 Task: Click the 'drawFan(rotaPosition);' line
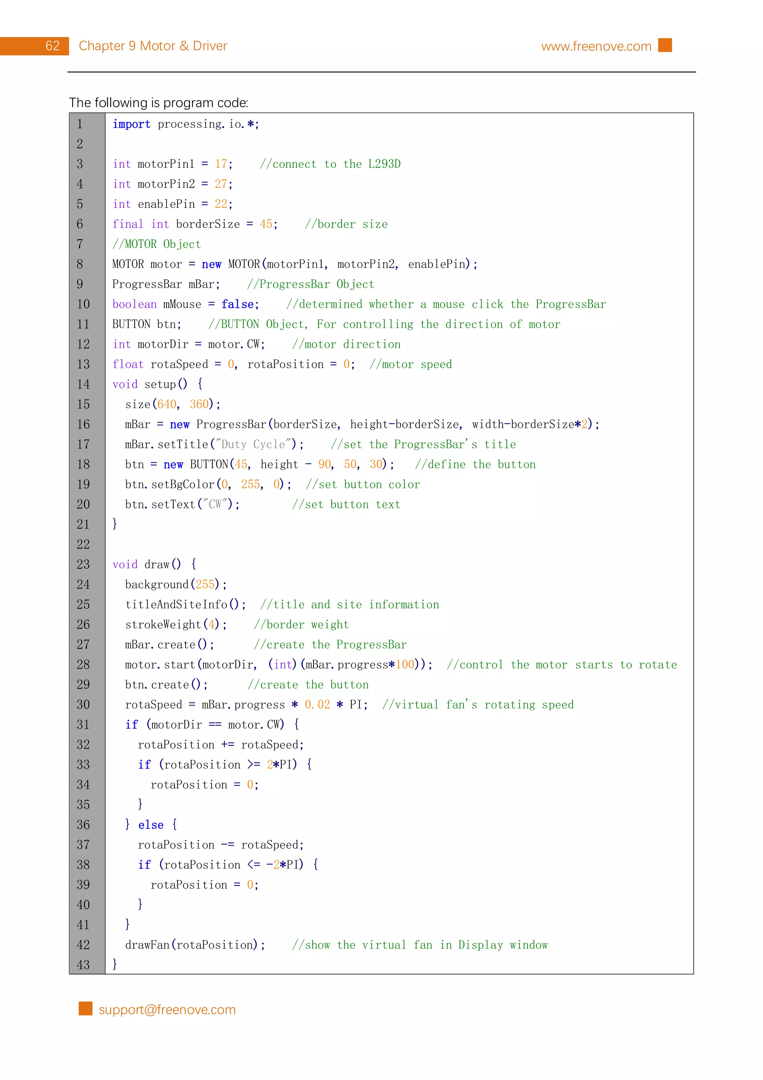(195, 945)
